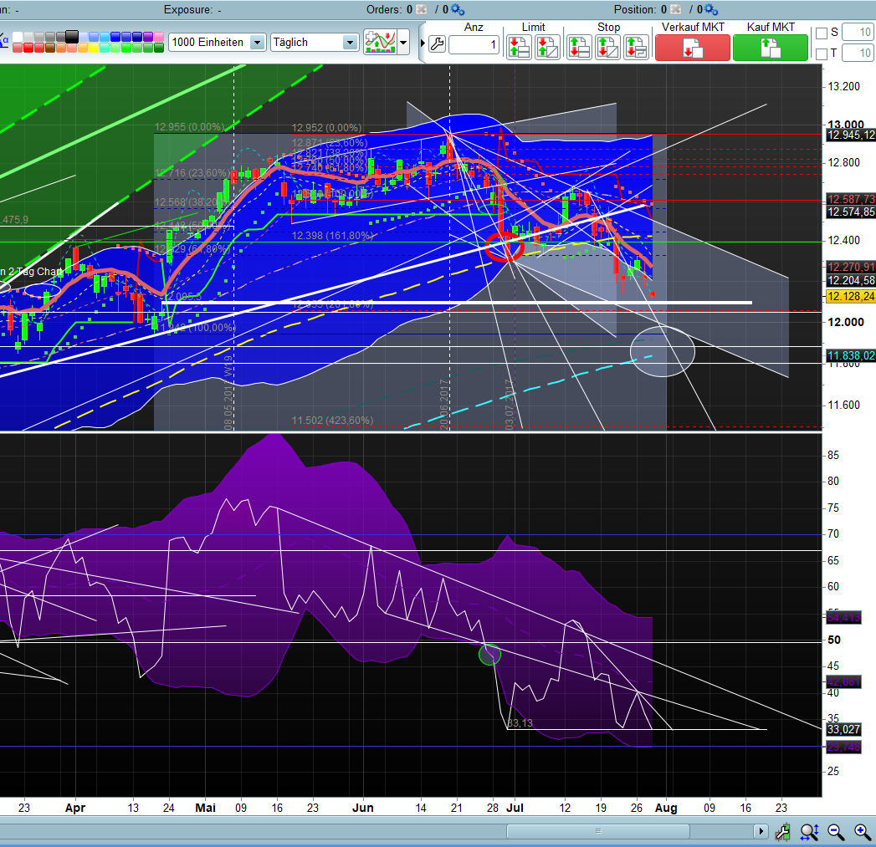Open Orders settings gear icon
876x847 pixels.
(458, 9)
